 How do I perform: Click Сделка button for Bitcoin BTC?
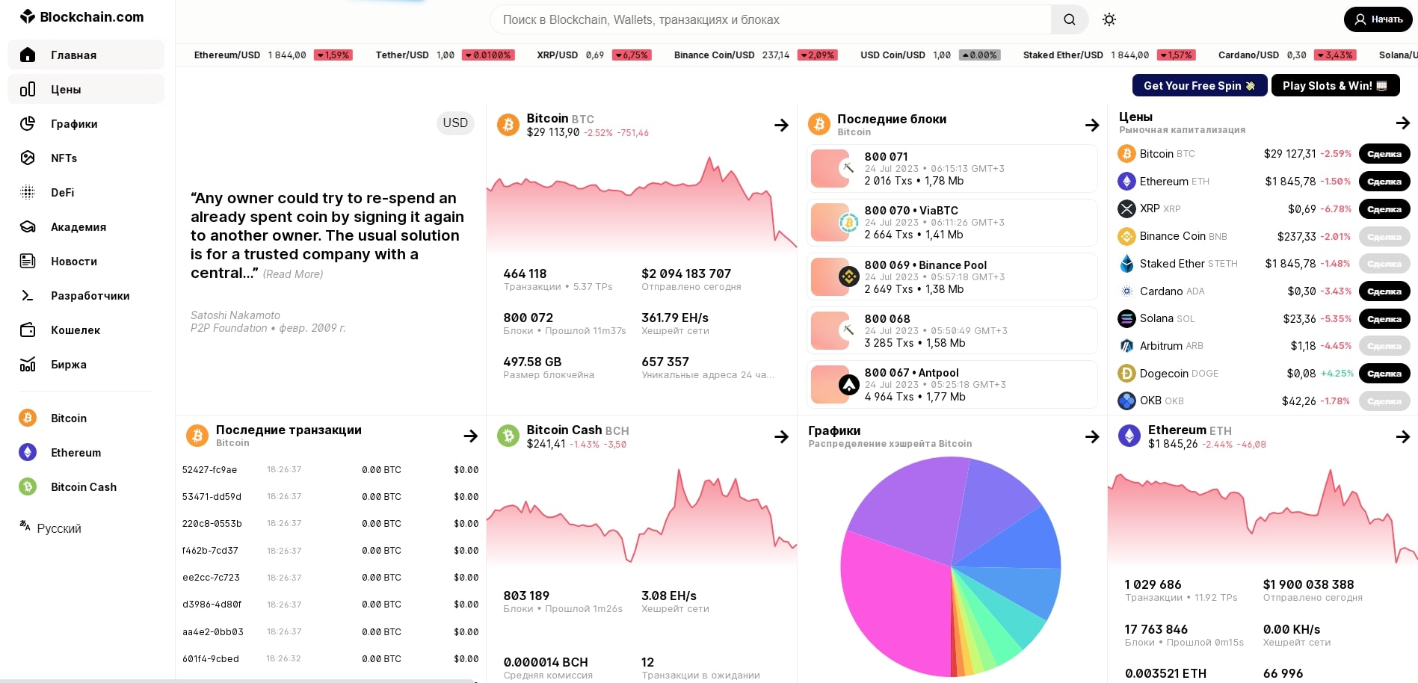pyautogui.click(x=1384, y=154)
